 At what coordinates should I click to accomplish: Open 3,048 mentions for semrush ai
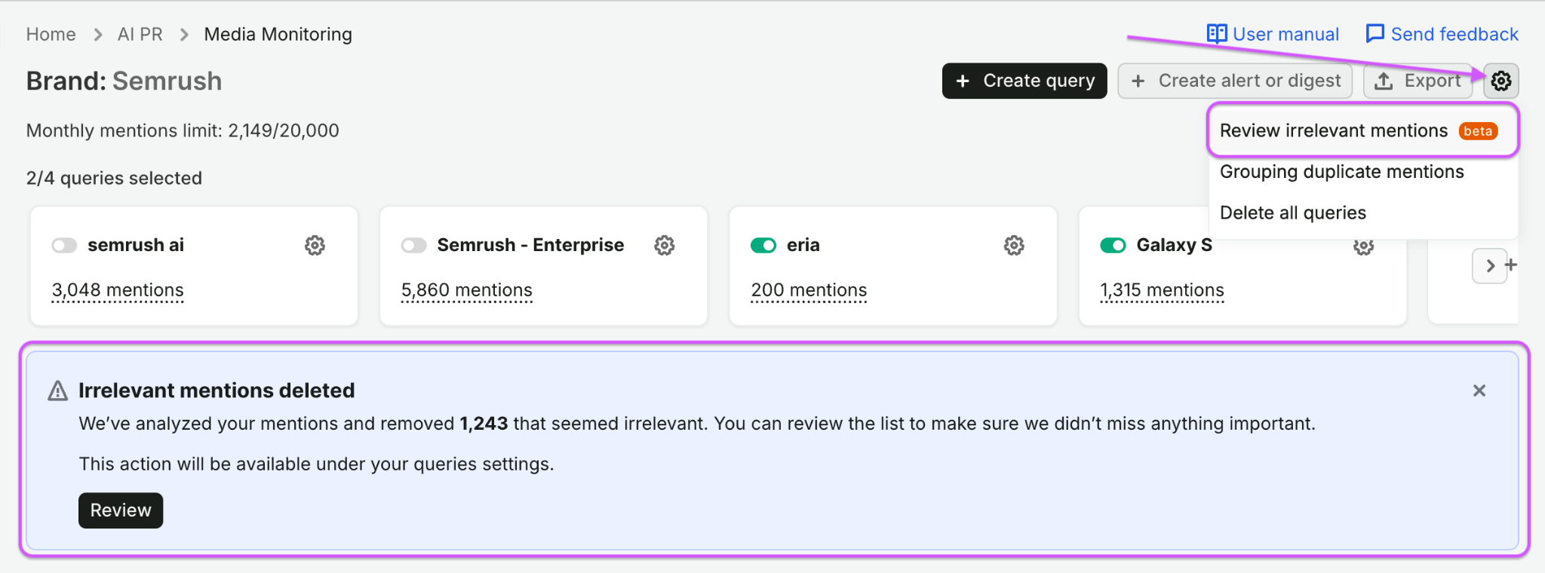tap(118, 290)
